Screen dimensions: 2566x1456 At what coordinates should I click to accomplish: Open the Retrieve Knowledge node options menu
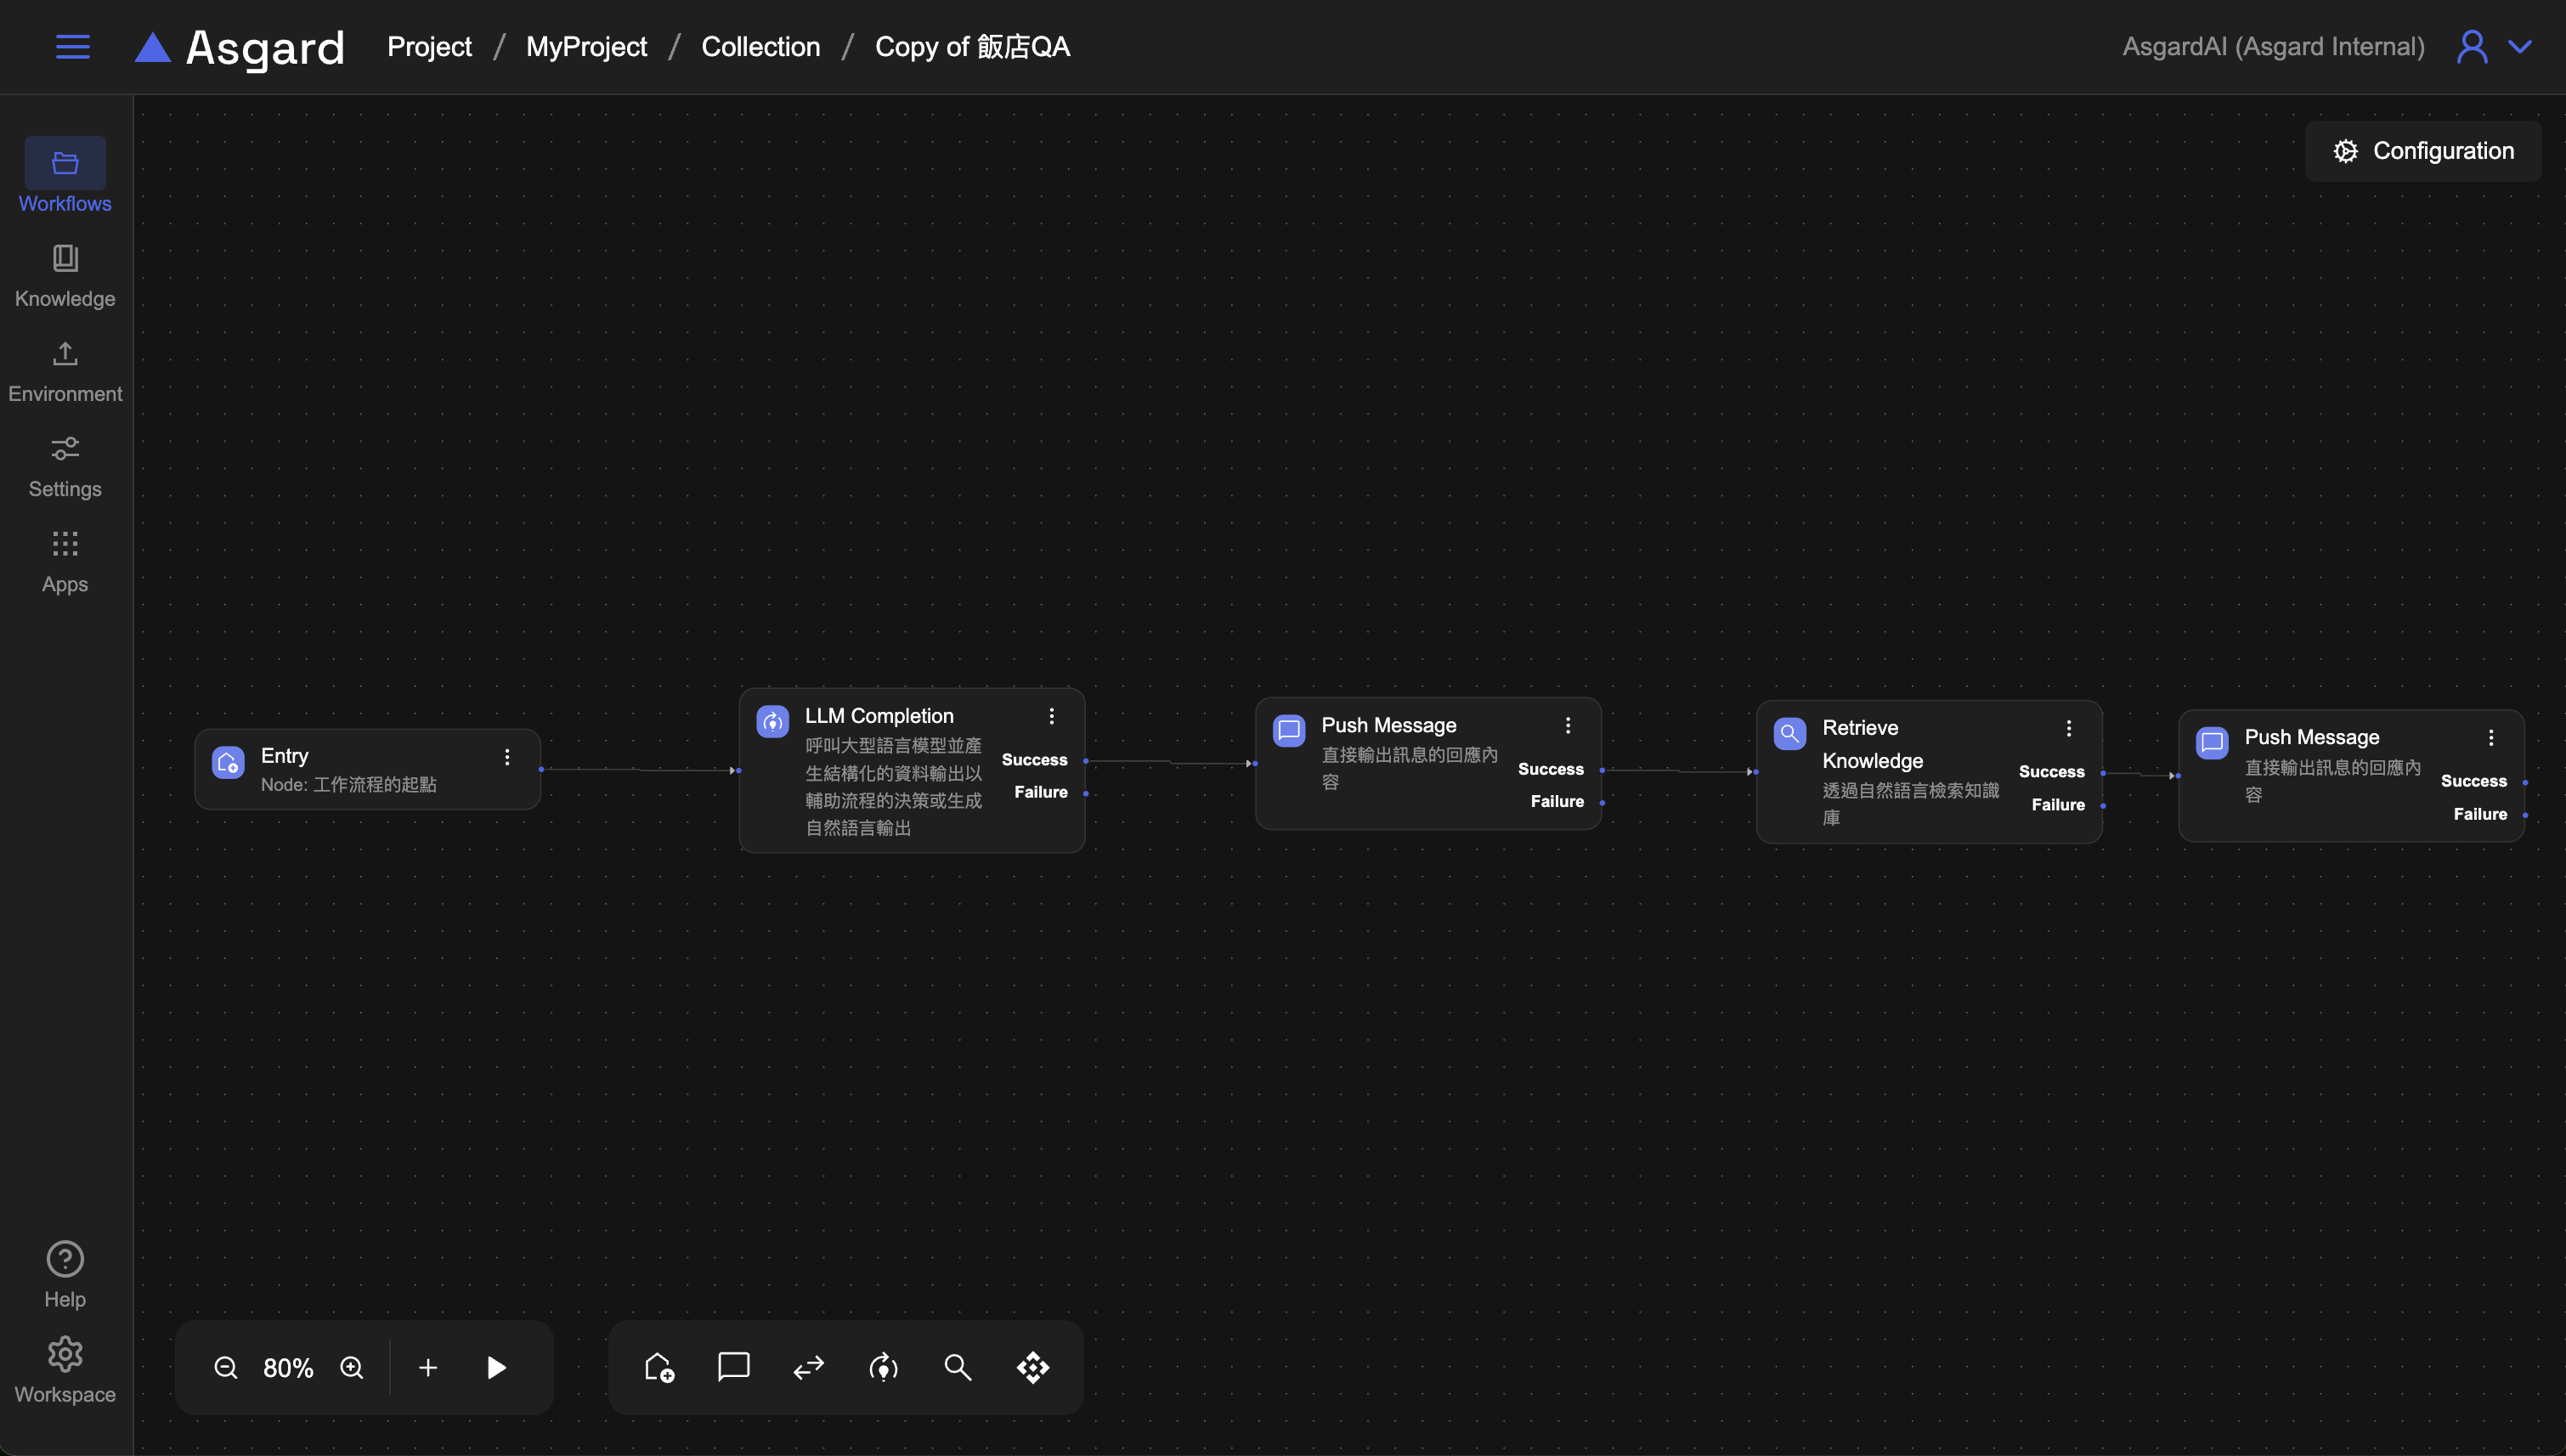(2068, 728)
